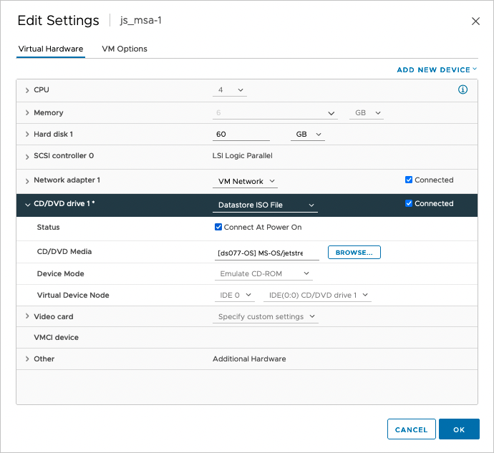Close the Edit Settings dialog
The height and width of the screenshot is (453, 494).
[x=475, y=21]
